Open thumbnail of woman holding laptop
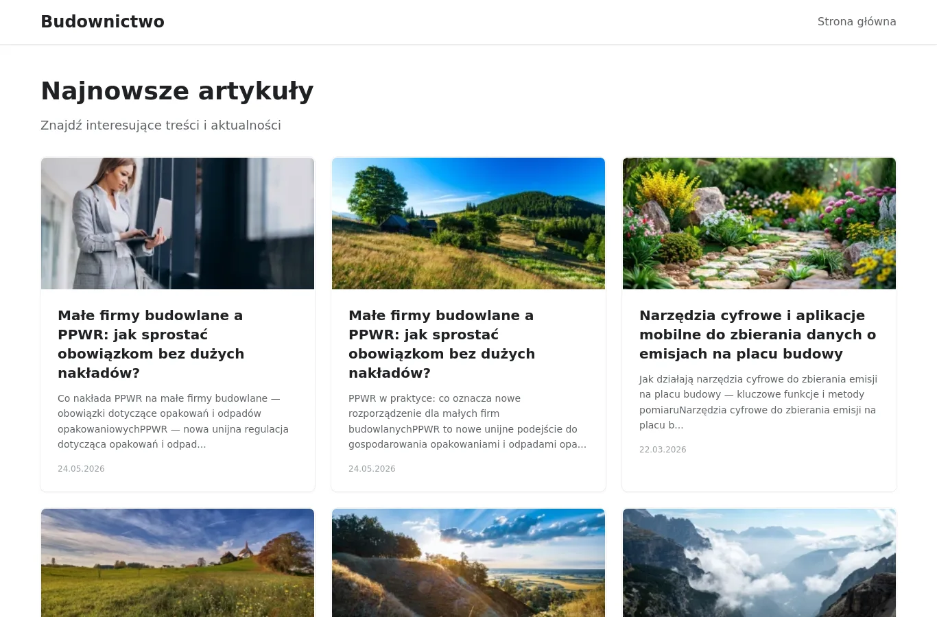This screenshot has height=617, width=937. 178,223
